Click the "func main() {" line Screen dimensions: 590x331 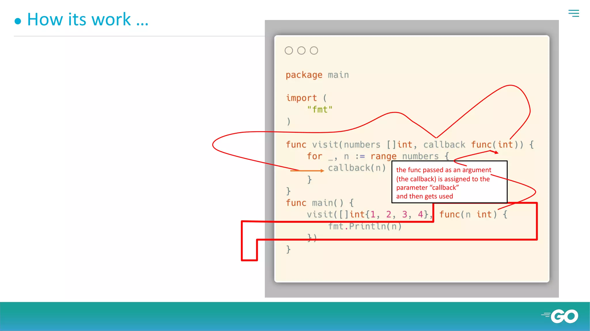click(x=320, y=203)
